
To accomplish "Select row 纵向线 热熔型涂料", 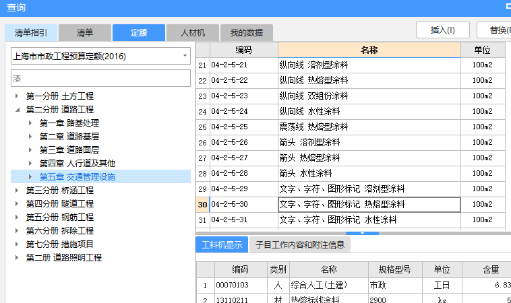I will click(x=369, y=80).
